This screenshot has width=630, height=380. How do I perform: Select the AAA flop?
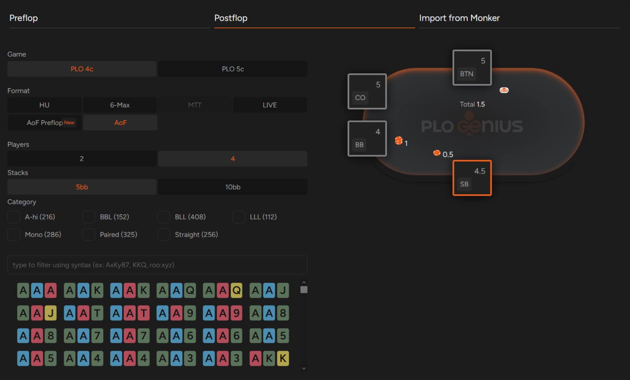tap(37, 290)
